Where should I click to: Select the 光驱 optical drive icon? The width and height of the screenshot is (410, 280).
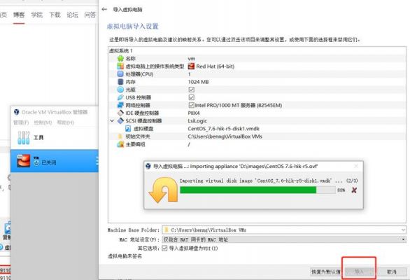pos(120,90)
